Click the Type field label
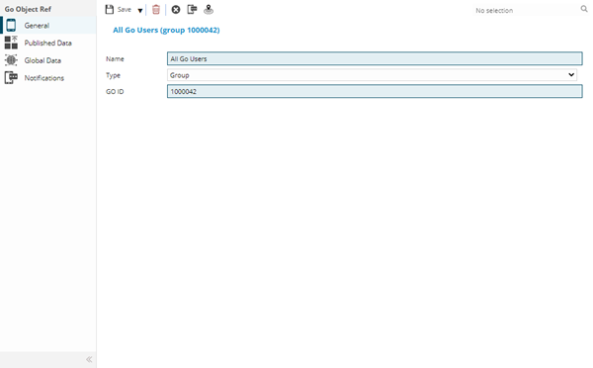 pos(113,75)
